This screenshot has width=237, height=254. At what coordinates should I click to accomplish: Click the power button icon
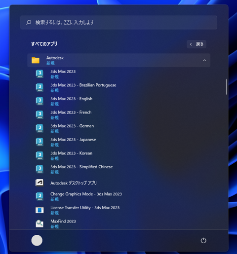coord(203,240)
